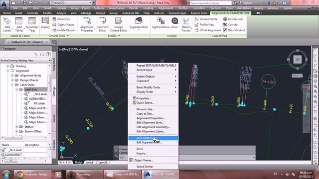This screenshot has height=179, width=319.
Task: Run the Sight Distance analysis tool
Action: click(160, 23)
